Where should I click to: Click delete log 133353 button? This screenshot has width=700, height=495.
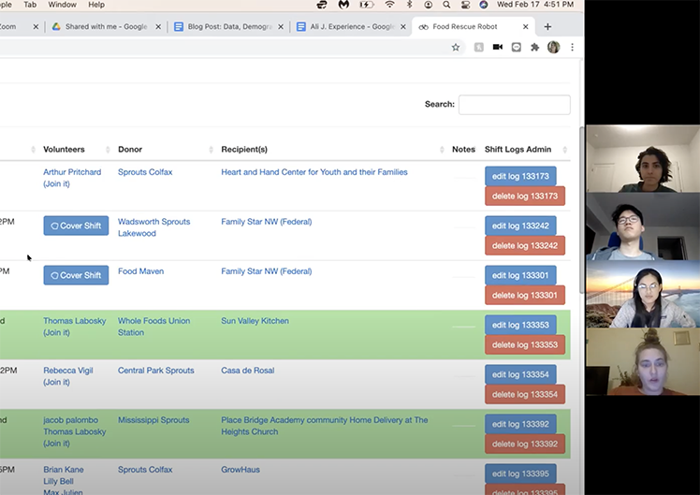click(x=525, y=344)
